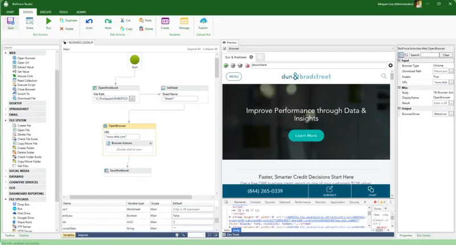456x245 pixels.
Task: Click the Learn More button
Action: tap(306, 135)
